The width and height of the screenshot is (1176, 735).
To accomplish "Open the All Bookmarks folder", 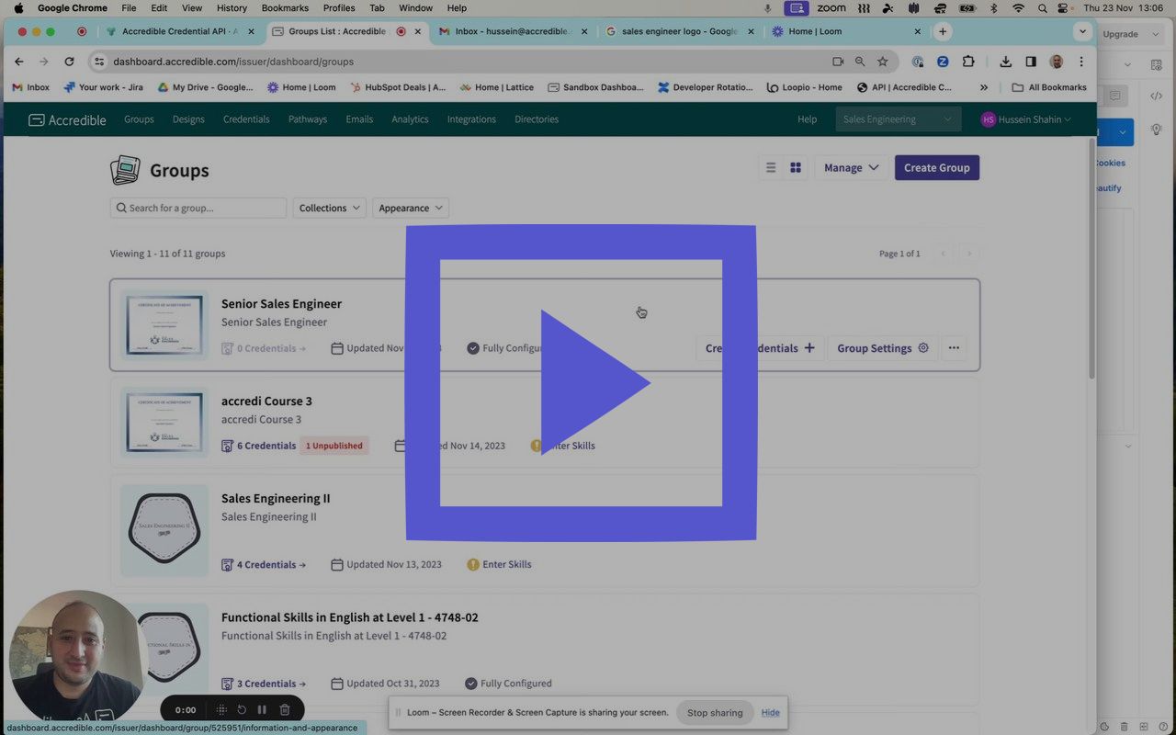I will [1048, 87].
